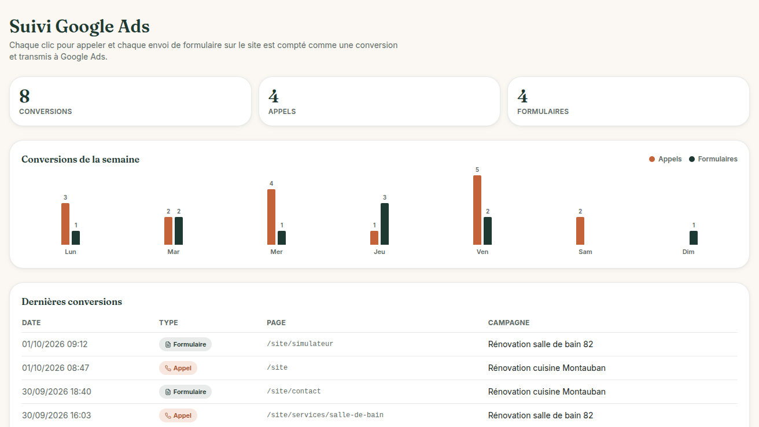This screenshot has height=427, width=759.
Task: Click the date "01/10/2026 08:47"
Action: tap(56, 368)
